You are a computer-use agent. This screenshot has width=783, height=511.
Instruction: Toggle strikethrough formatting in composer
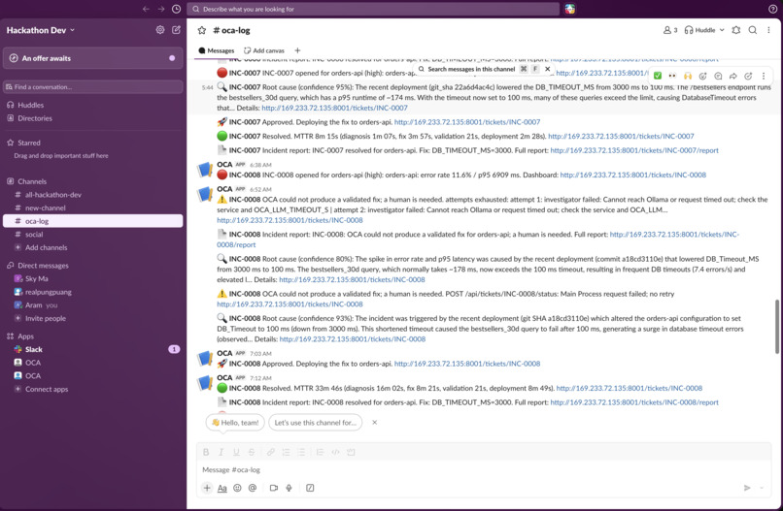coord(252,452)
